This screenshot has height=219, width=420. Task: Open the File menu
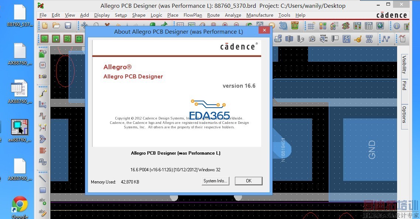coord(43,15)
